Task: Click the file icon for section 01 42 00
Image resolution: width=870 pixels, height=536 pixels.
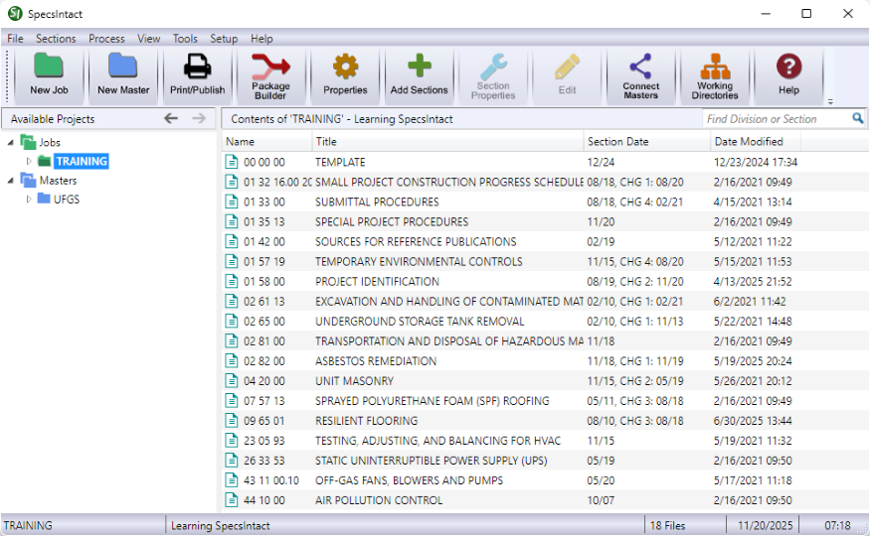Action: [x=232, y=241]
